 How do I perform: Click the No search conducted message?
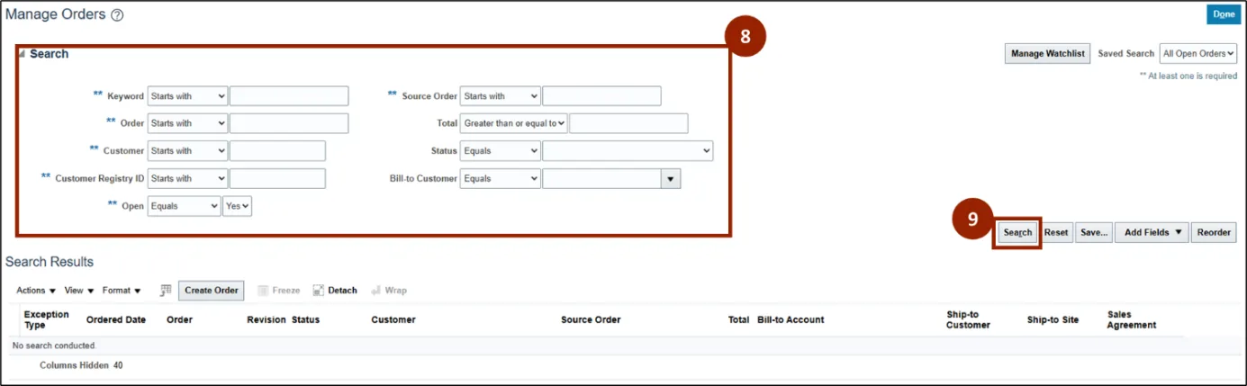coord(53,346)
